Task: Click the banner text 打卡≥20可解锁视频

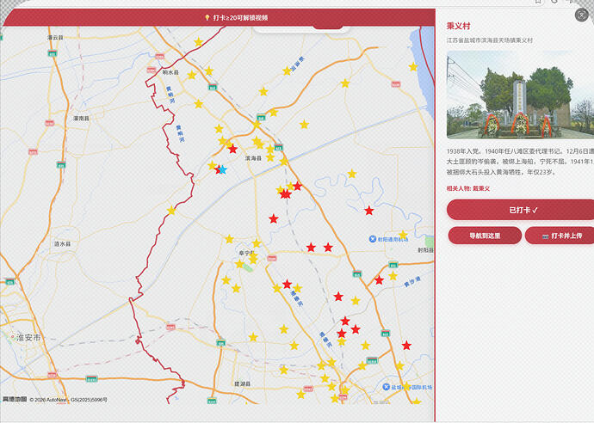Action: click(240, 18)
